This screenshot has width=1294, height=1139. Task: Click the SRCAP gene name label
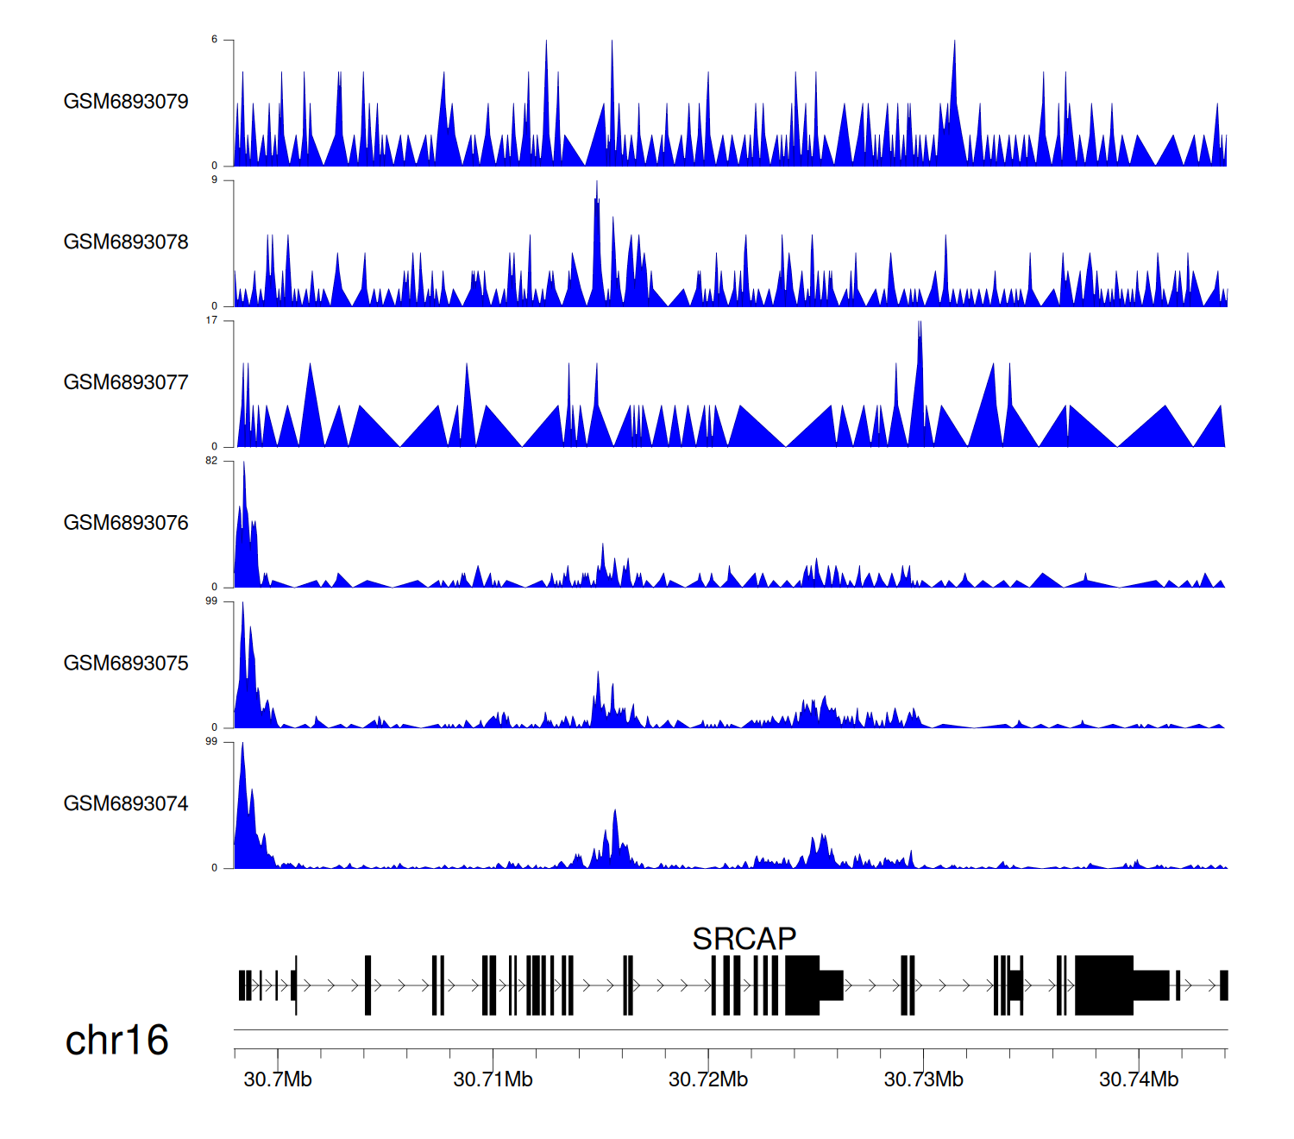tap(744, 939)
